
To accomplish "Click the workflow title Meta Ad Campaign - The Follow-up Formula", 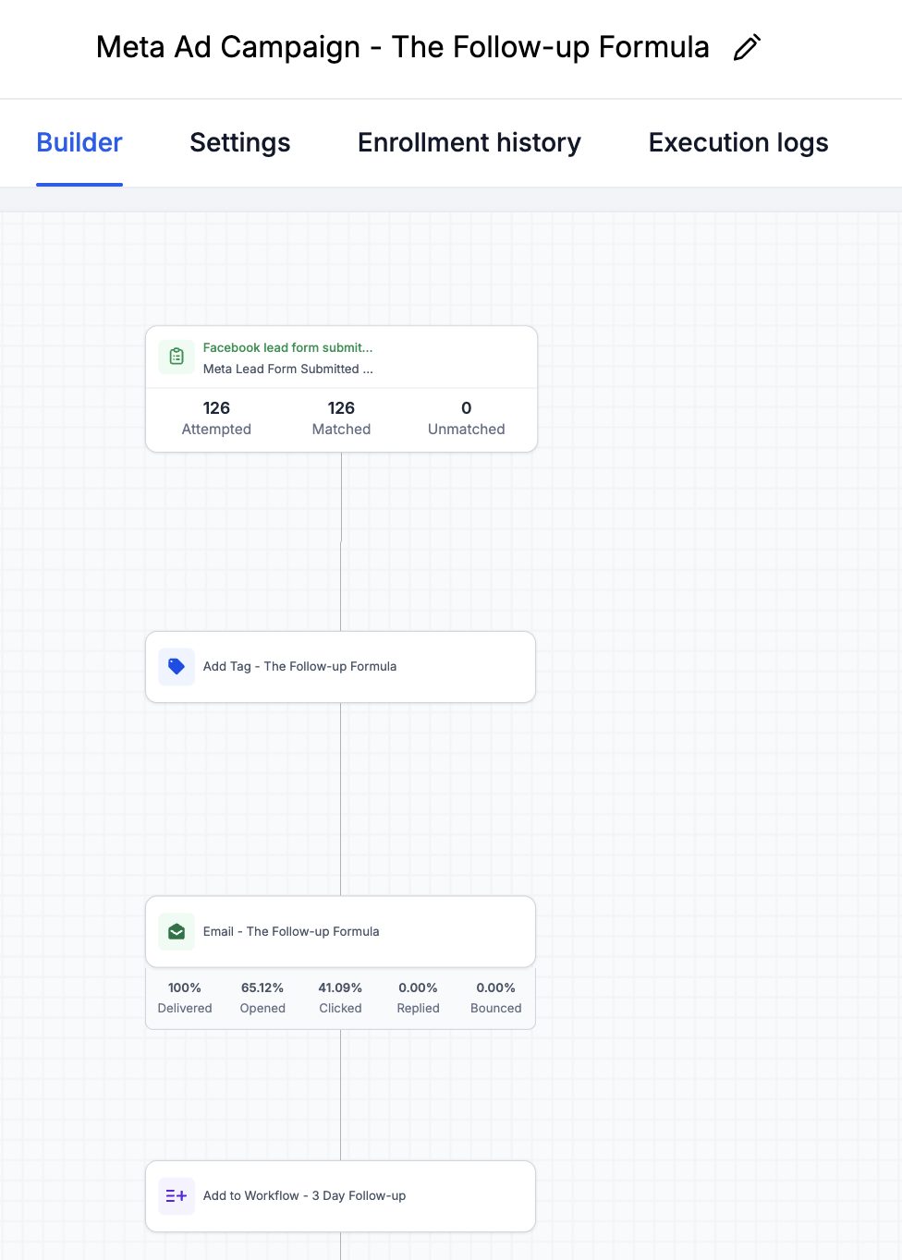I will click(x=403, y=47).
